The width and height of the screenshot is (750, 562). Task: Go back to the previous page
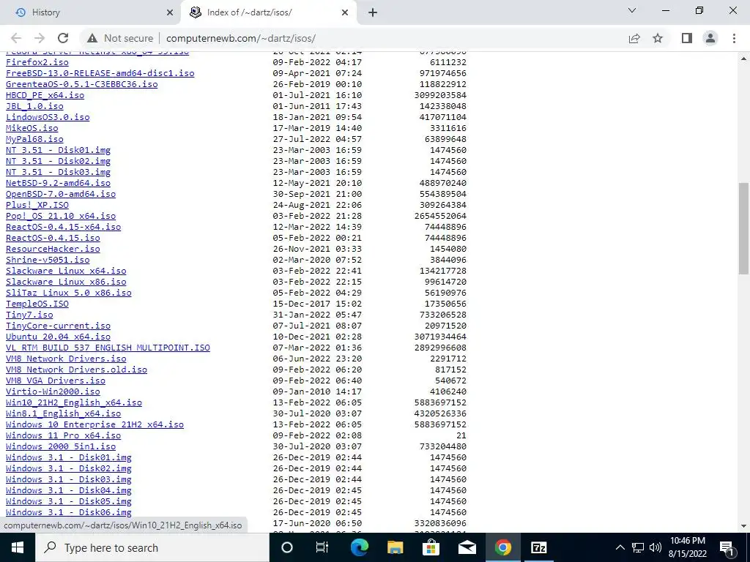[16, 38]
